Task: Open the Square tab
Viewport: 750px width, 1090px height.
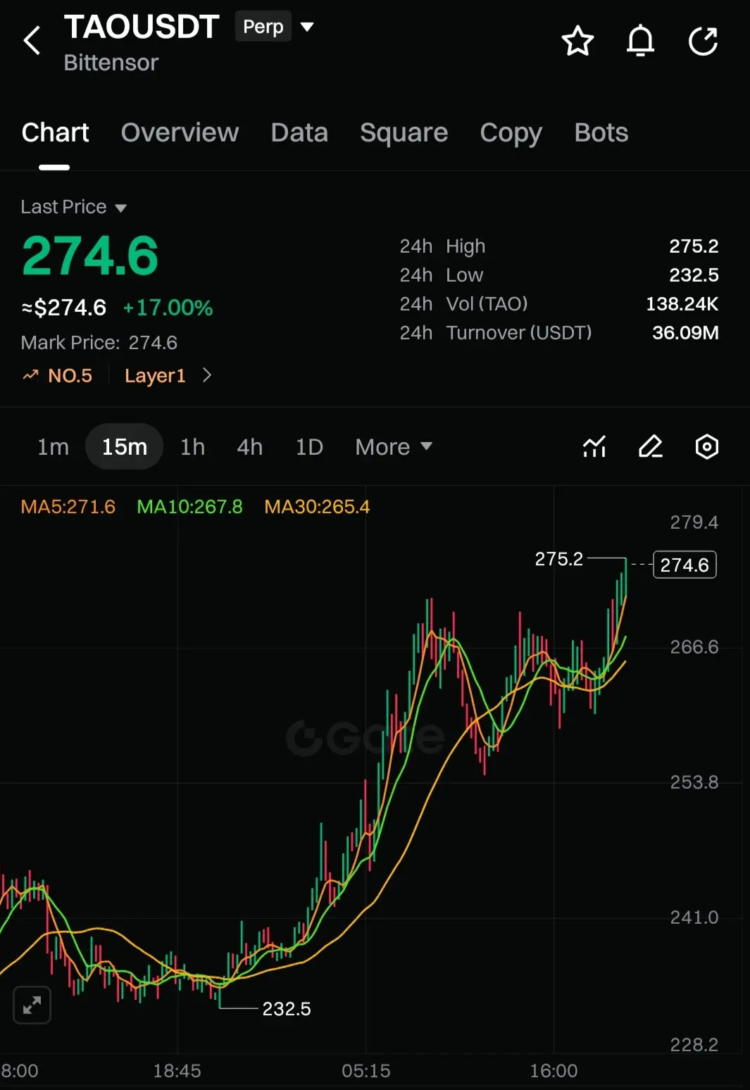Action: [x=404, y=132]
